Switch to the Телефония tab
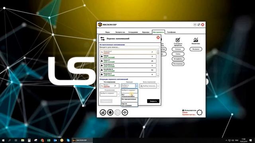Viewport: 255px width, 143px height. pyautogui.click(x=171, y=32)
